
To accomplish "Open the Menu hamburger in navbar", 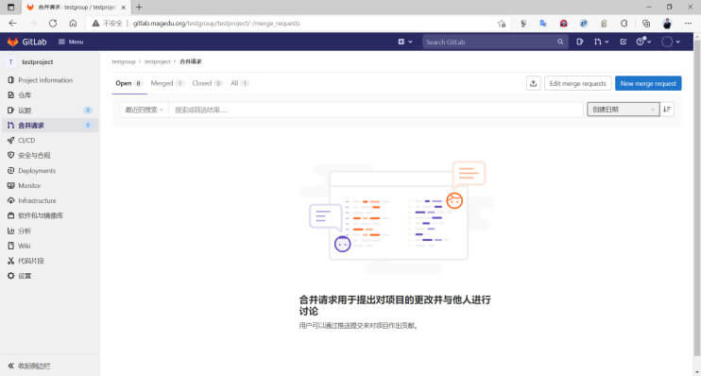I will 71,42.
